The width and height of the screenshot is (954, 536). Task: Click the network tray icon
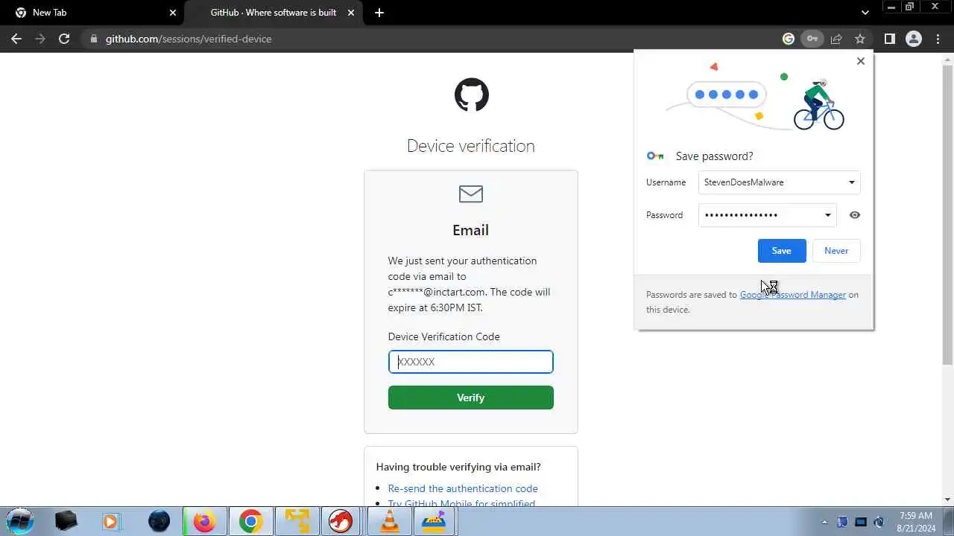click(861, 522)
